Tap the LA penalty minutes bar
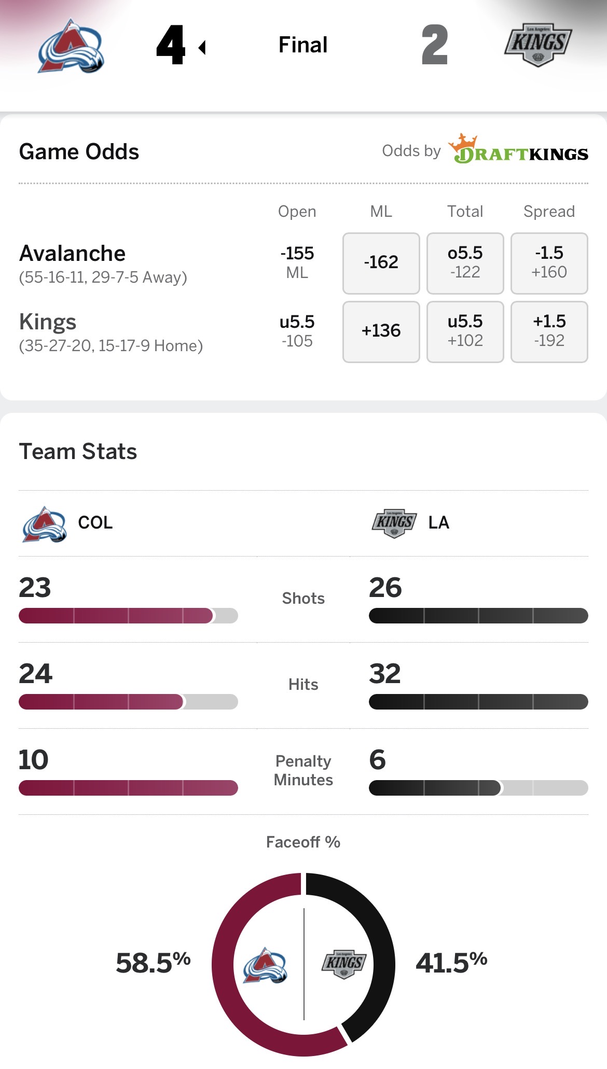 tap(478, 788)
